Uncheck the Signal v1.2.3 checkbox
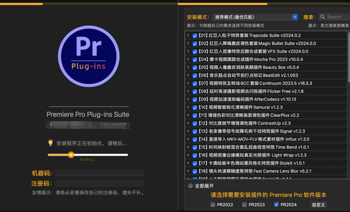 195,132
